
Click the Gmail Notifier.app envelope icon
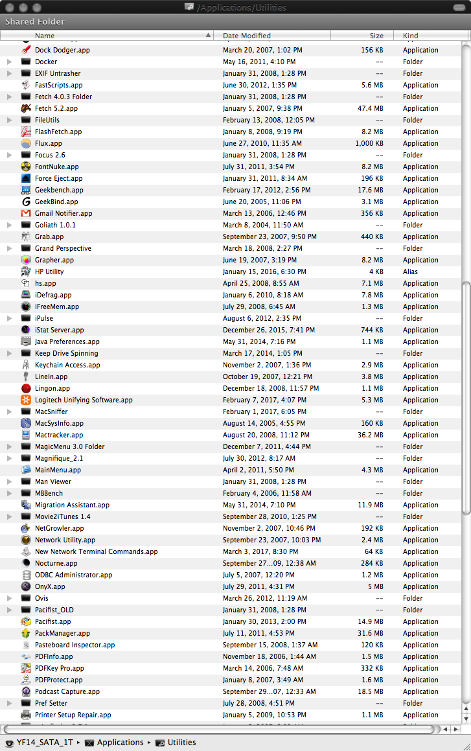point(27,213)
